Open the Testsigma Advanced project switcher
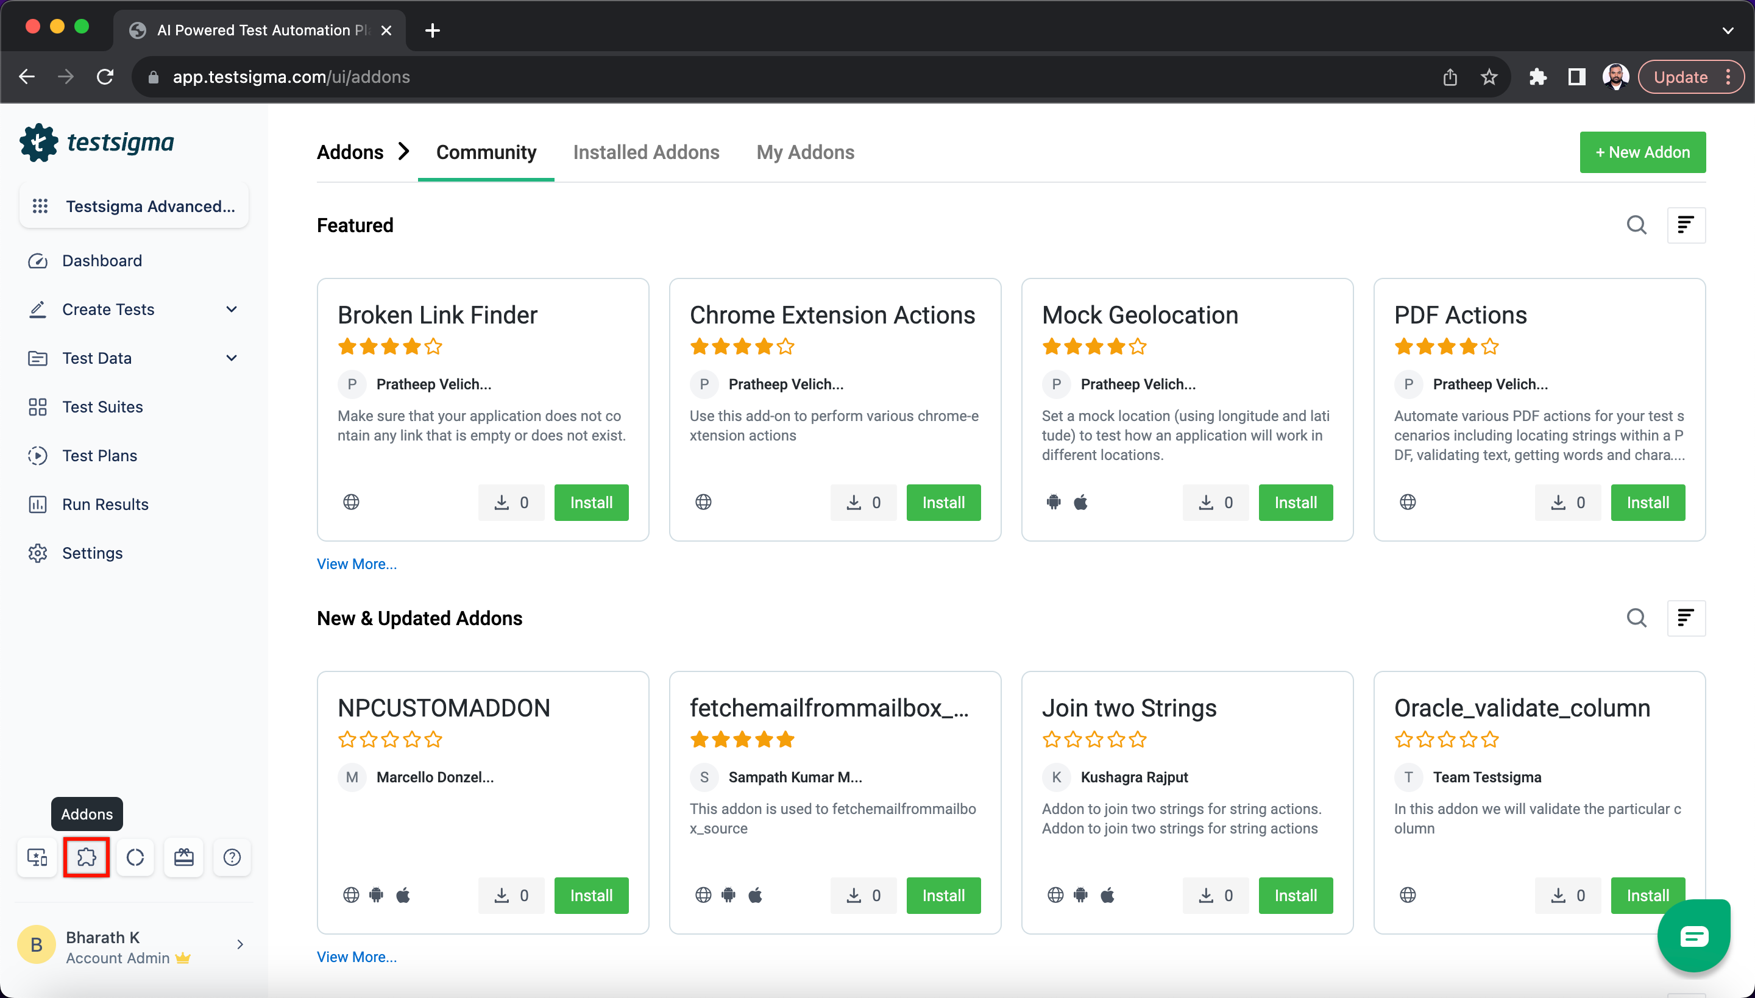 tap(133, 206)
